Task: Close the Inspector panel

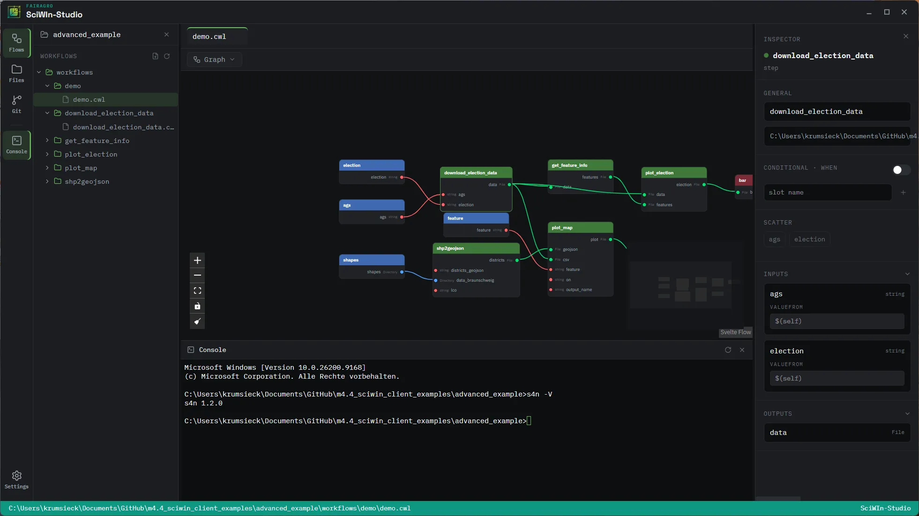Action: point(906,36)
